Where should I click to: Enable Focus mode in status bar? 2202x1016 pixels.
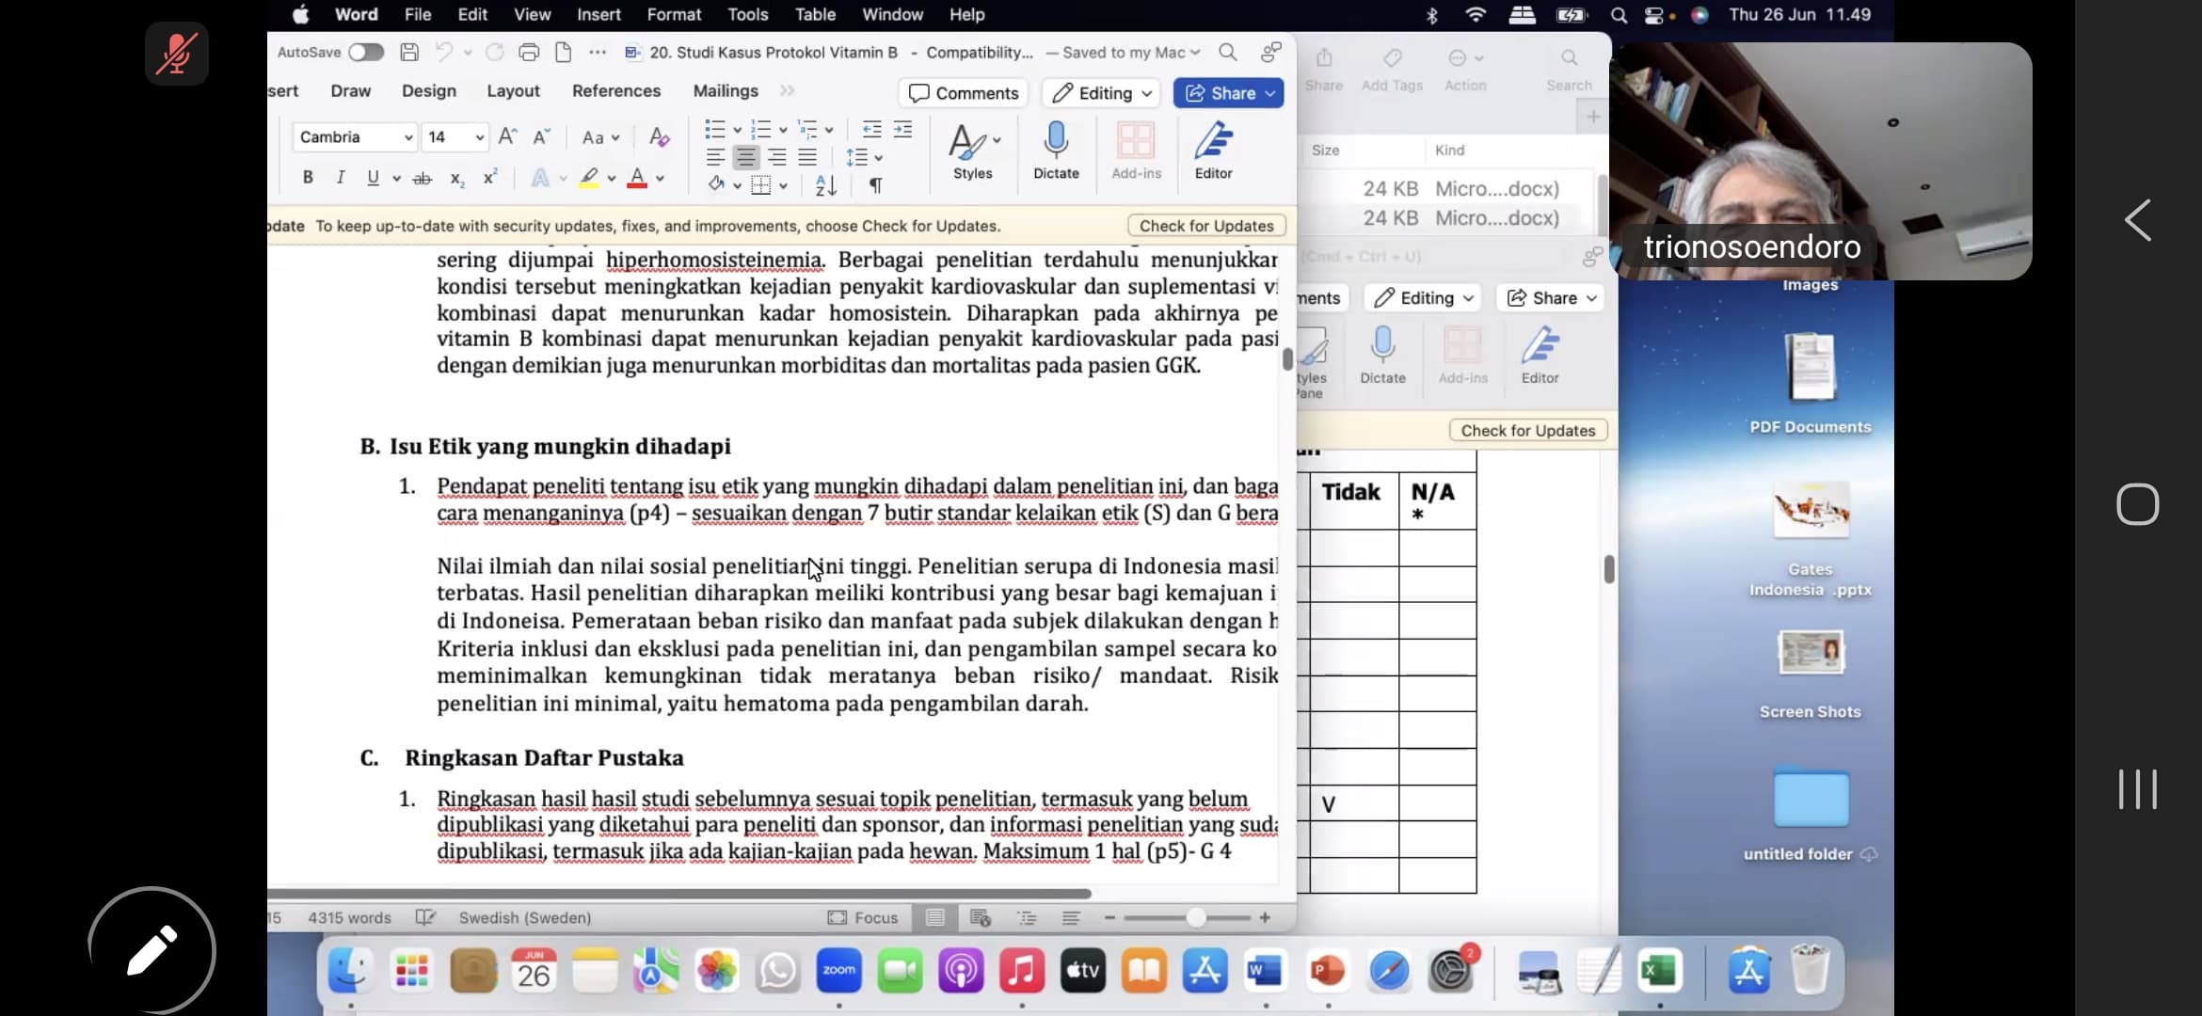click(863, 917)
